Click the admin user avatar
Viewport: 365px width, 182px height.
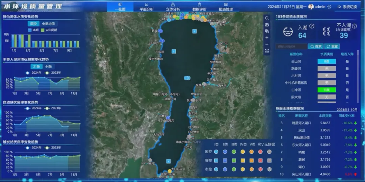tap(311, 7)
